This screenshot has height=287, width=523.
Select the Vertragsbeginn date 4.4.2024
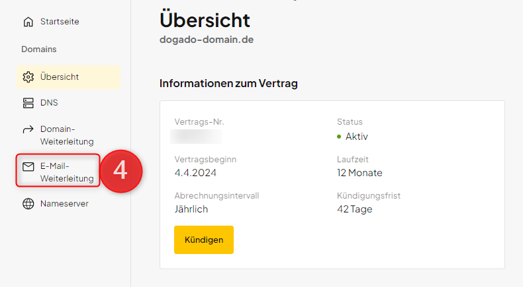195,173
